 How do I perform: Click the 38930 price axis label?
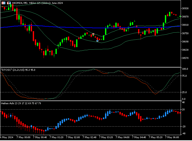click(x=185, y=8)
